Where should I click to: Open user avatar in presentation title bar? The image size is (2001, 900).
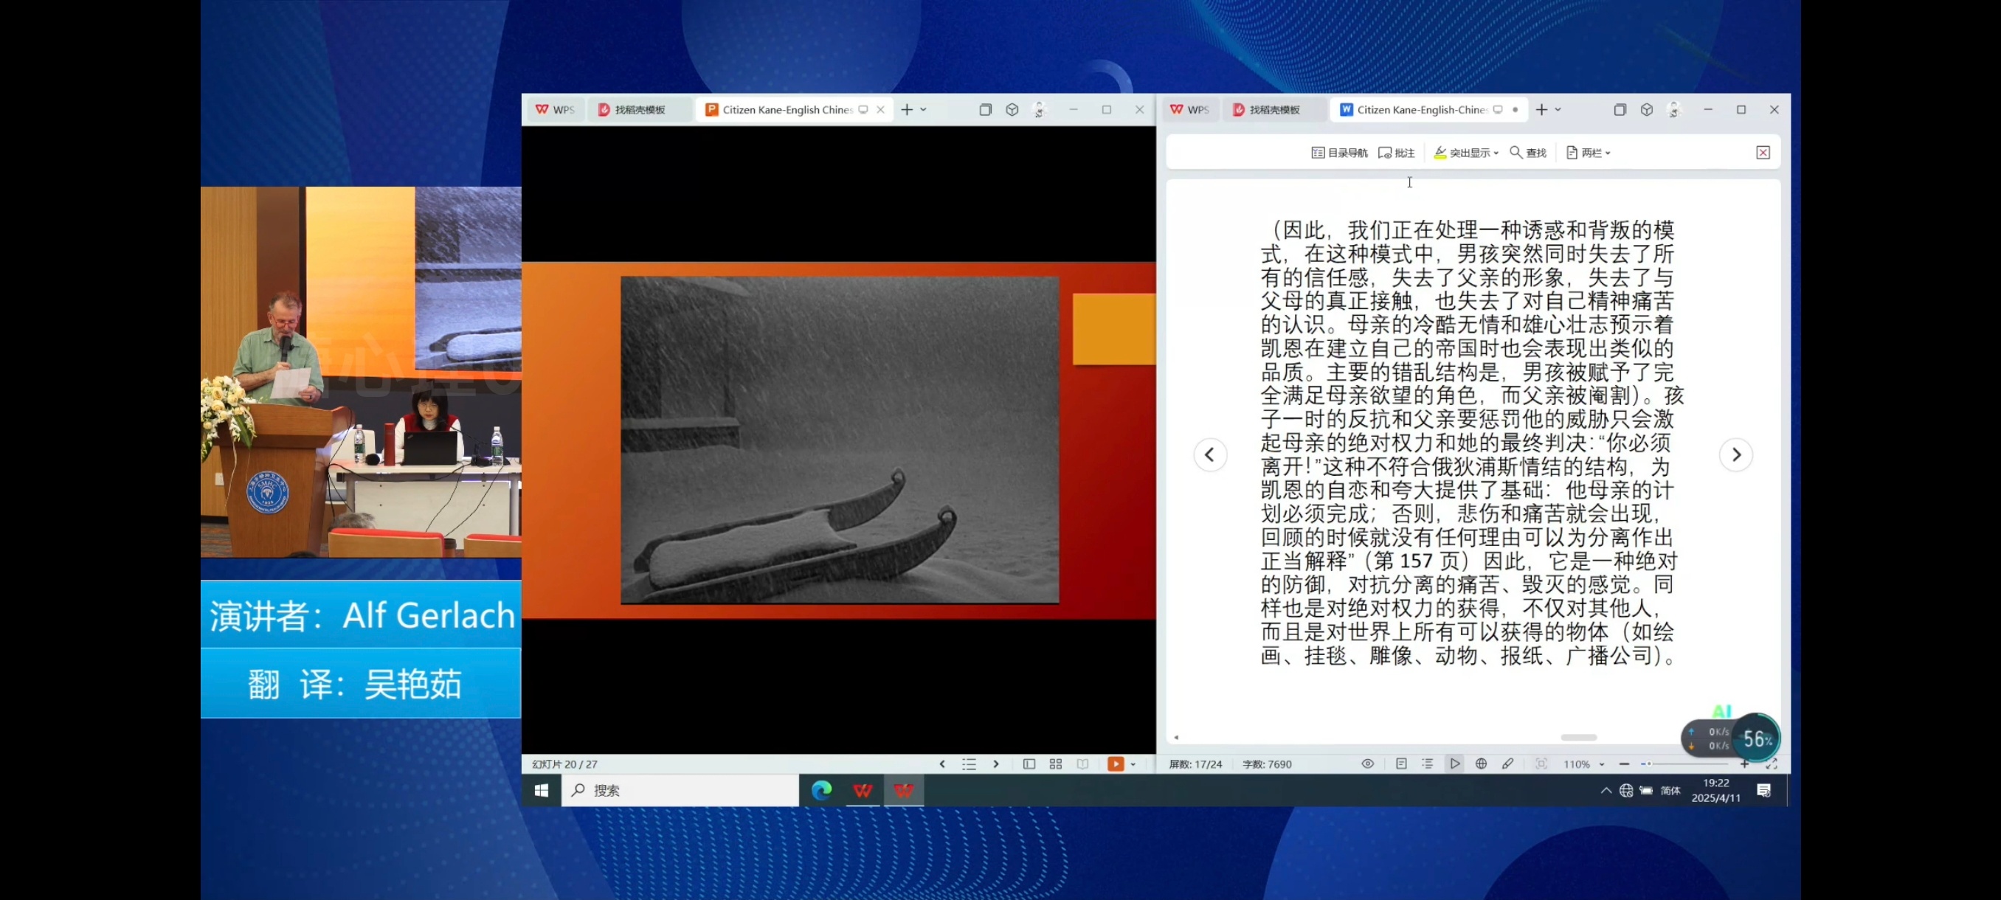1040,109
